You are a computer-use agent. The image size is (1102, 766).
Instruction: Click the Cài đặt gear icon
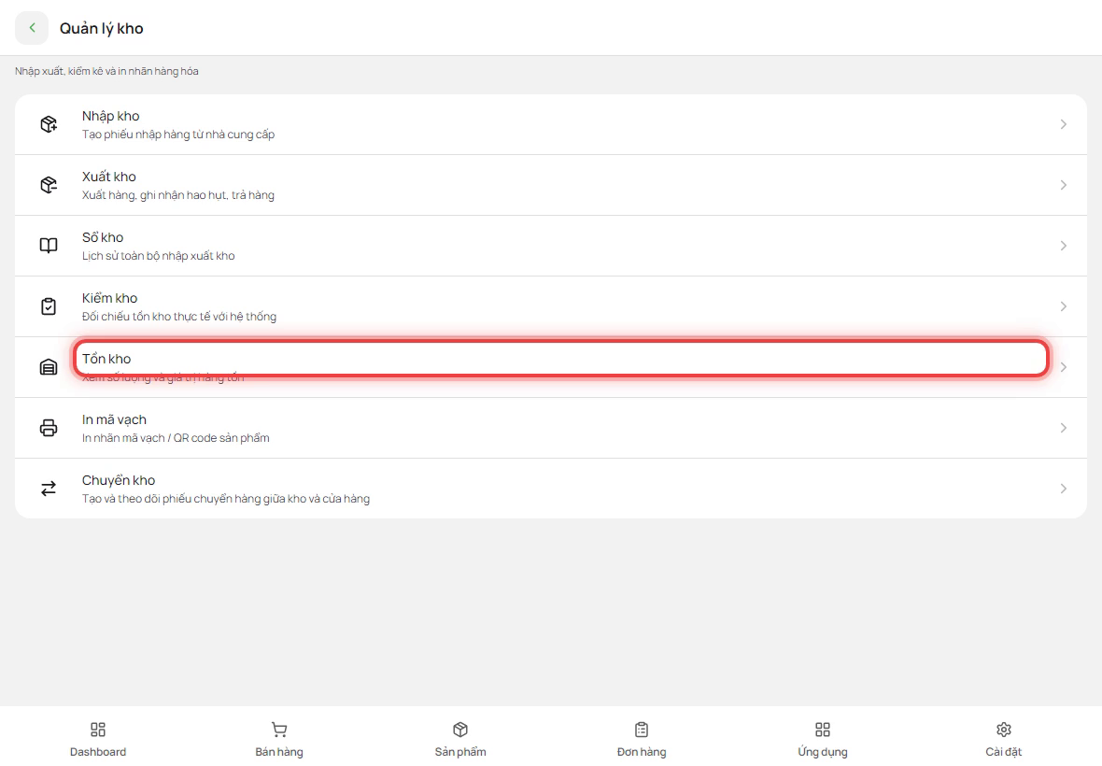click(1004, 730)
